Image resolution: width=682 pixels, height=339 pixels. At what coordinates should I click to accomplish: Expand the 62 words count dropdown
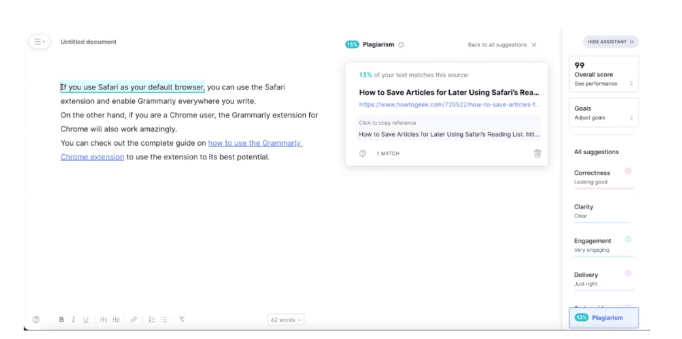pos(286,320)
